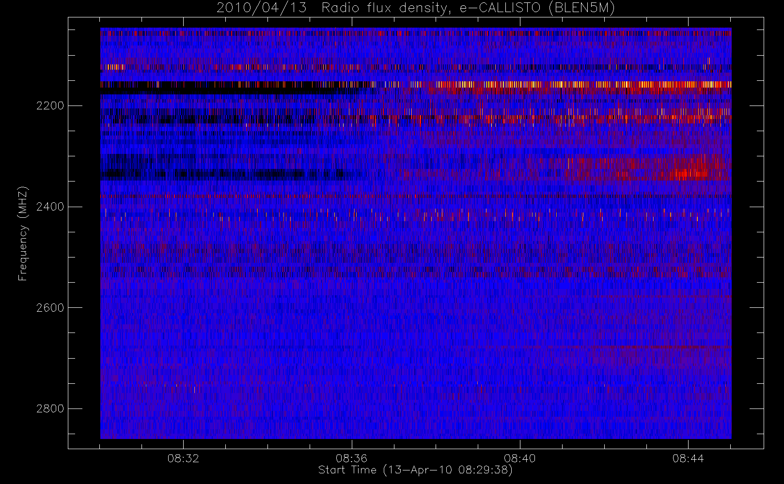
Task: Click the 08:40 time tick label
Action: coord(519,458)
